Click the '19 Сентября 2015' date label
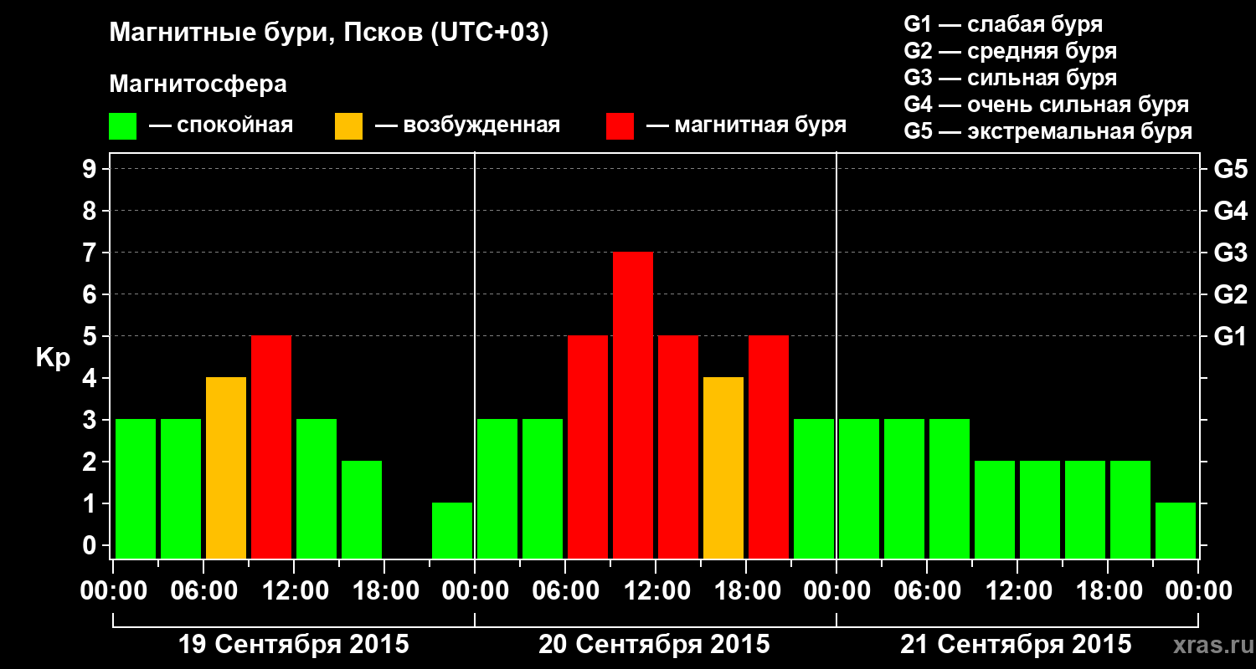Image resolution: width=1256 pixels, height=669 pixels. [294, 645]
